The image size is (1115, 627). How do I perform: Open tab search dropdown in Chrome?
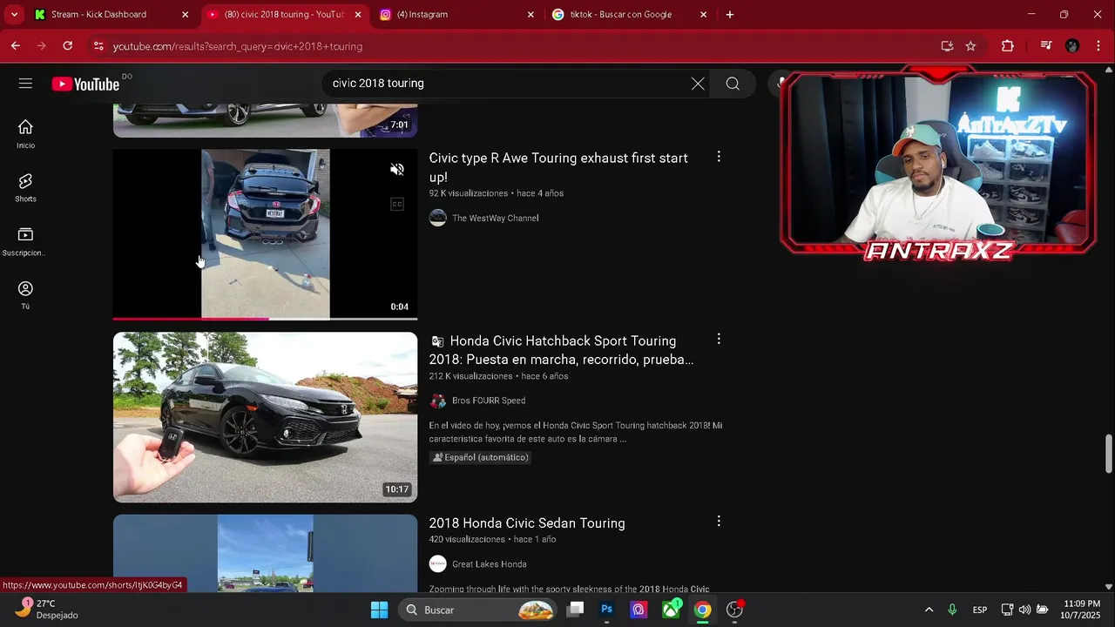tap(14, 14)
